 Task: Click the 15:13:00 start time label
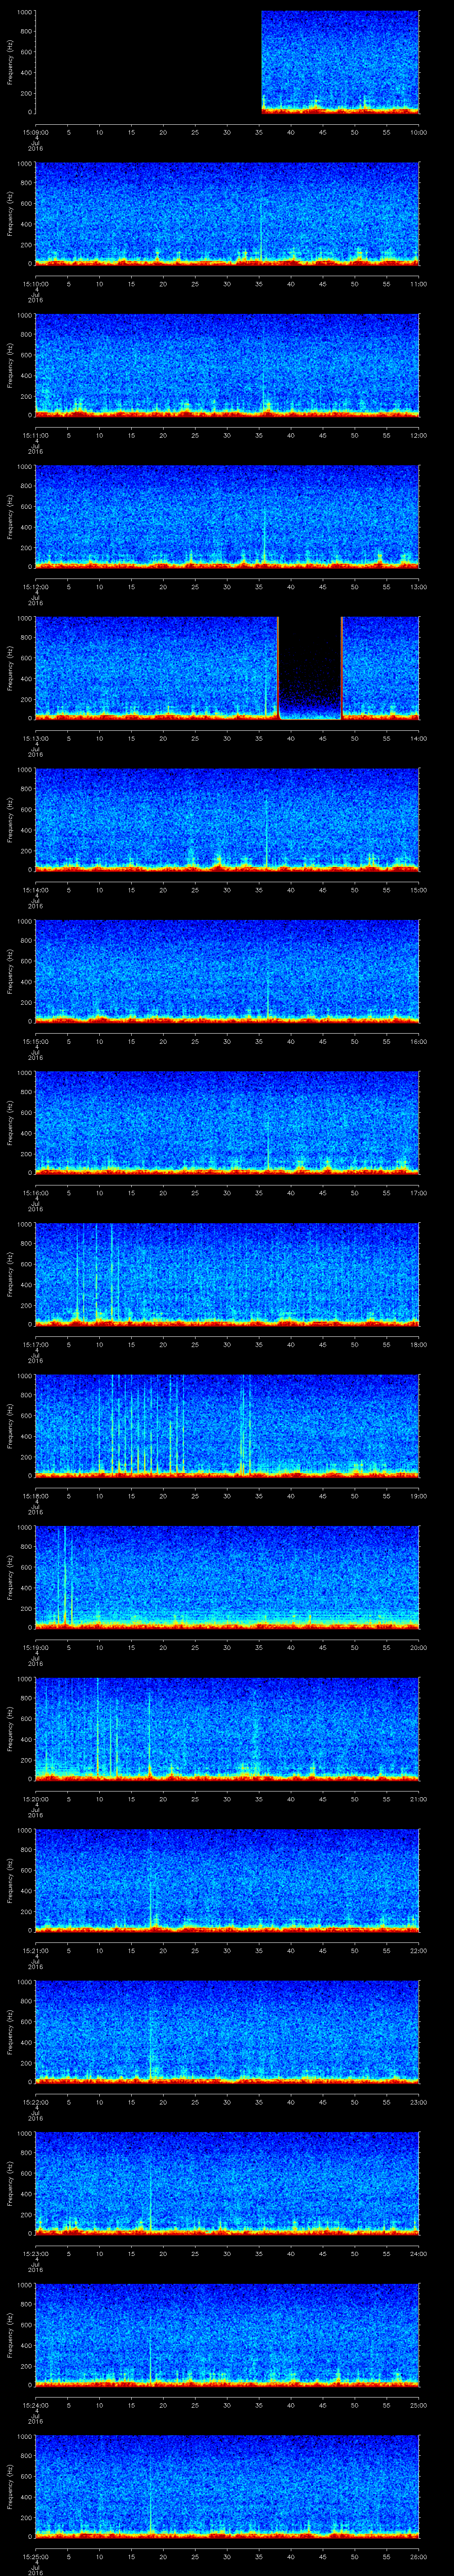(35, 738)
